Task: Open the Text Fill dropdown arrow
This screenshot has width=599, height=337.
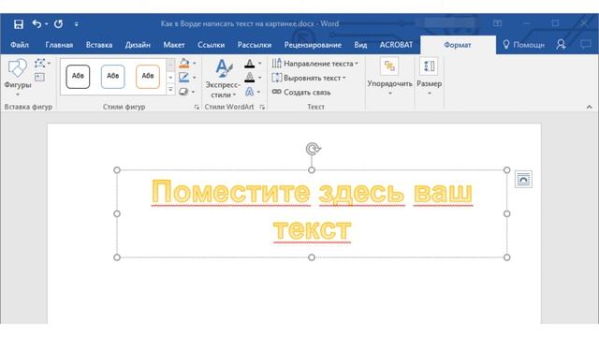Action: tap(260, 64)
